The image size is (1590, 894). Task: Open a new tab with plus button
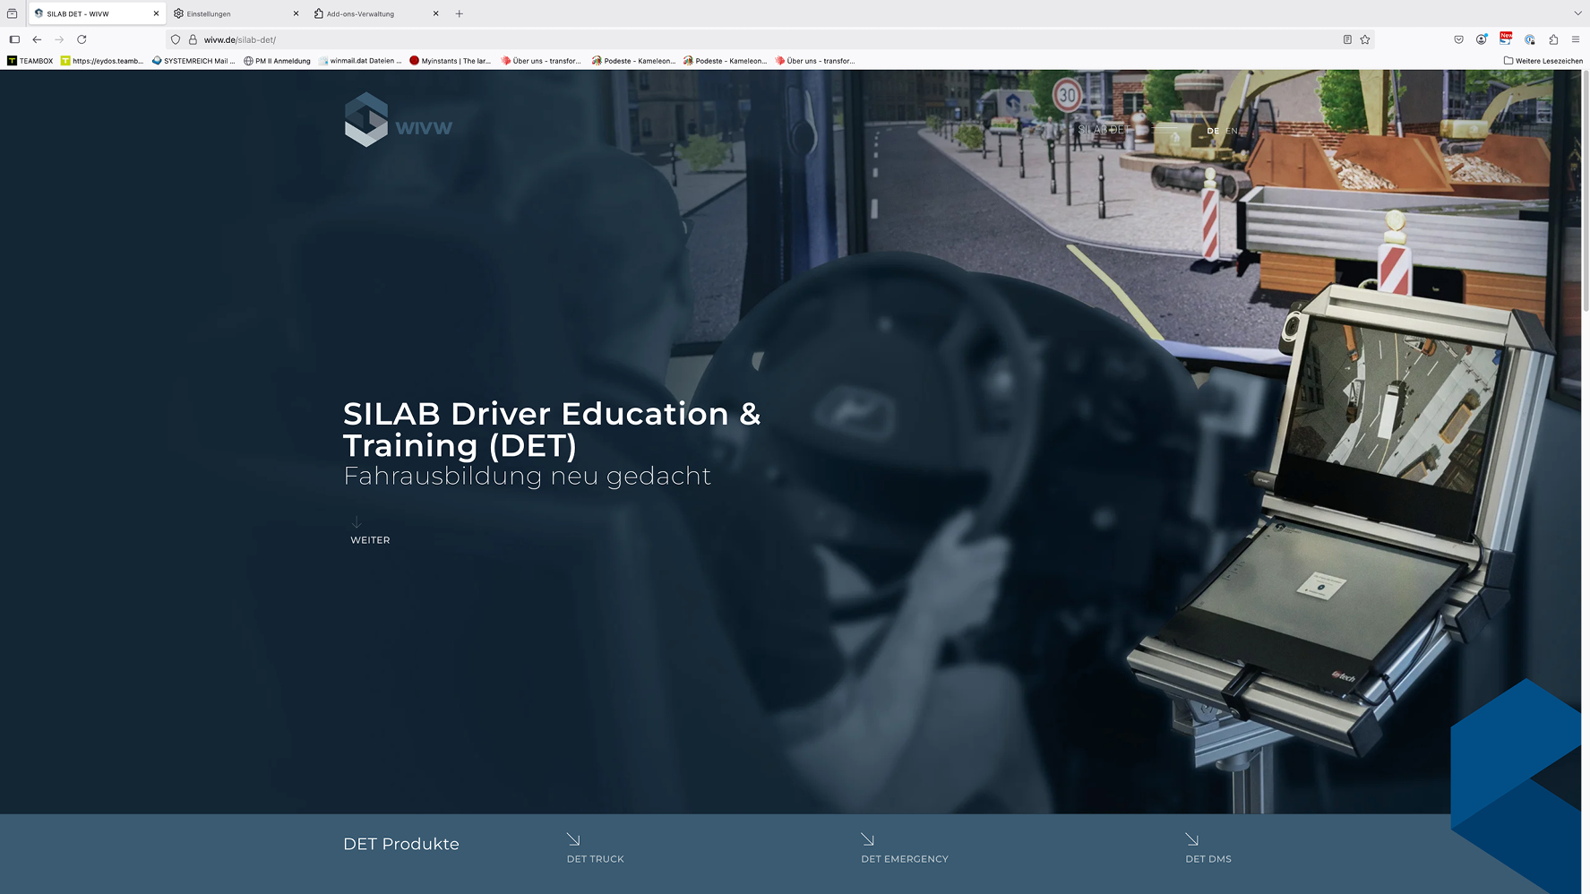[460, 13]
